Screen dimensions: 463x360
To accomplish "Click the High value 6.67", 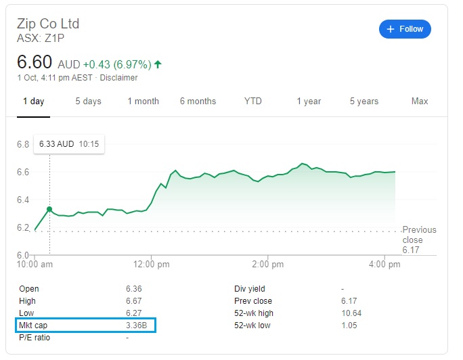I will [134, 301].
